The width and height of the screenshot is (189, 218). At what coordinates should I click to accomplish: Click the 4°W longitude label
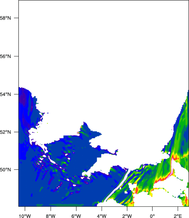[102, 216]
